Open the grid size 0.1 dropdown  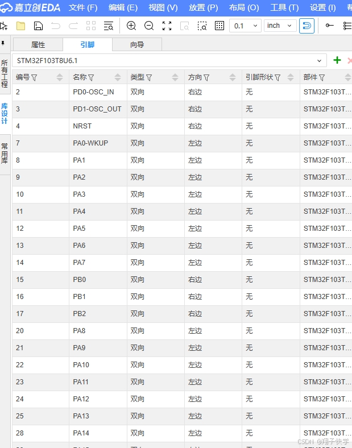coord(245,26)
